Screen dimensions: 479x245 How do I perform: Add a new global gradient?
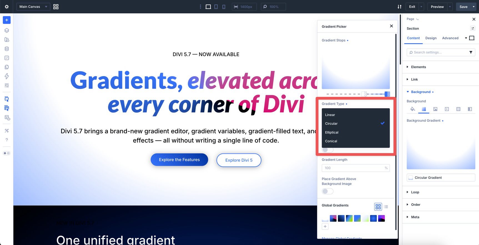coord(325,226)
